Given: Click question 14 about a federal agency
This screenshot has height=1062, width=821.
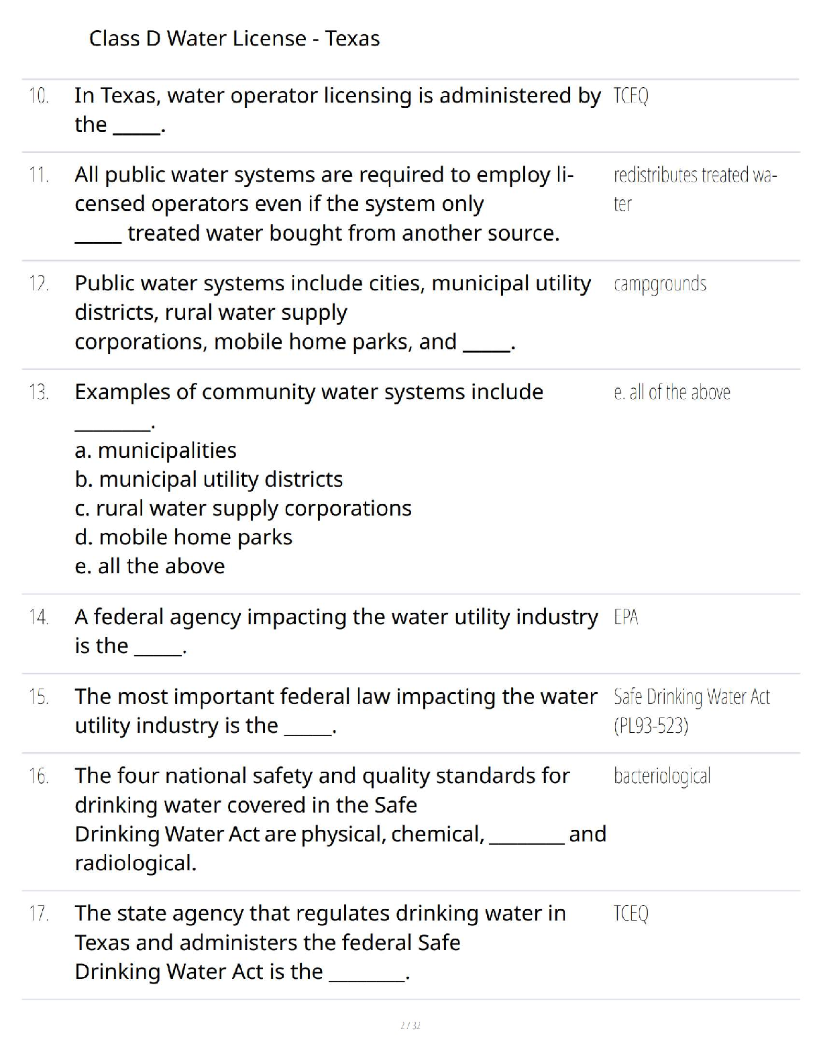Looking at the screenshot, I should coord(336,632).
